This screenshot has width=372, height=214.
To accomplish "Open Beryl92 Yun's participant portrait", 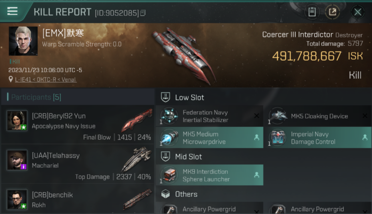I will [17, 121].
